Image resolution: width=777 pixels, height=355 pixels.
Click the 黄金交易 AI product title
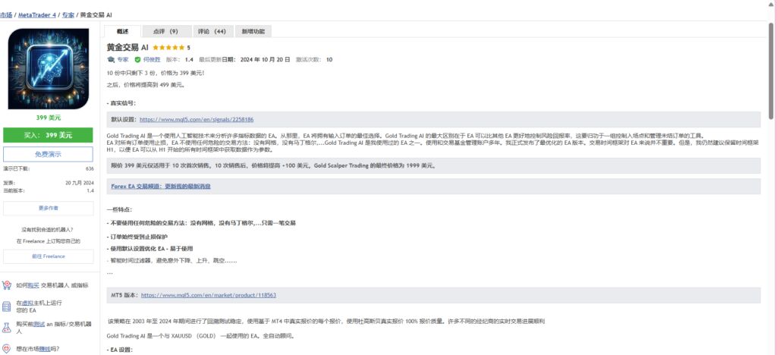127,48
